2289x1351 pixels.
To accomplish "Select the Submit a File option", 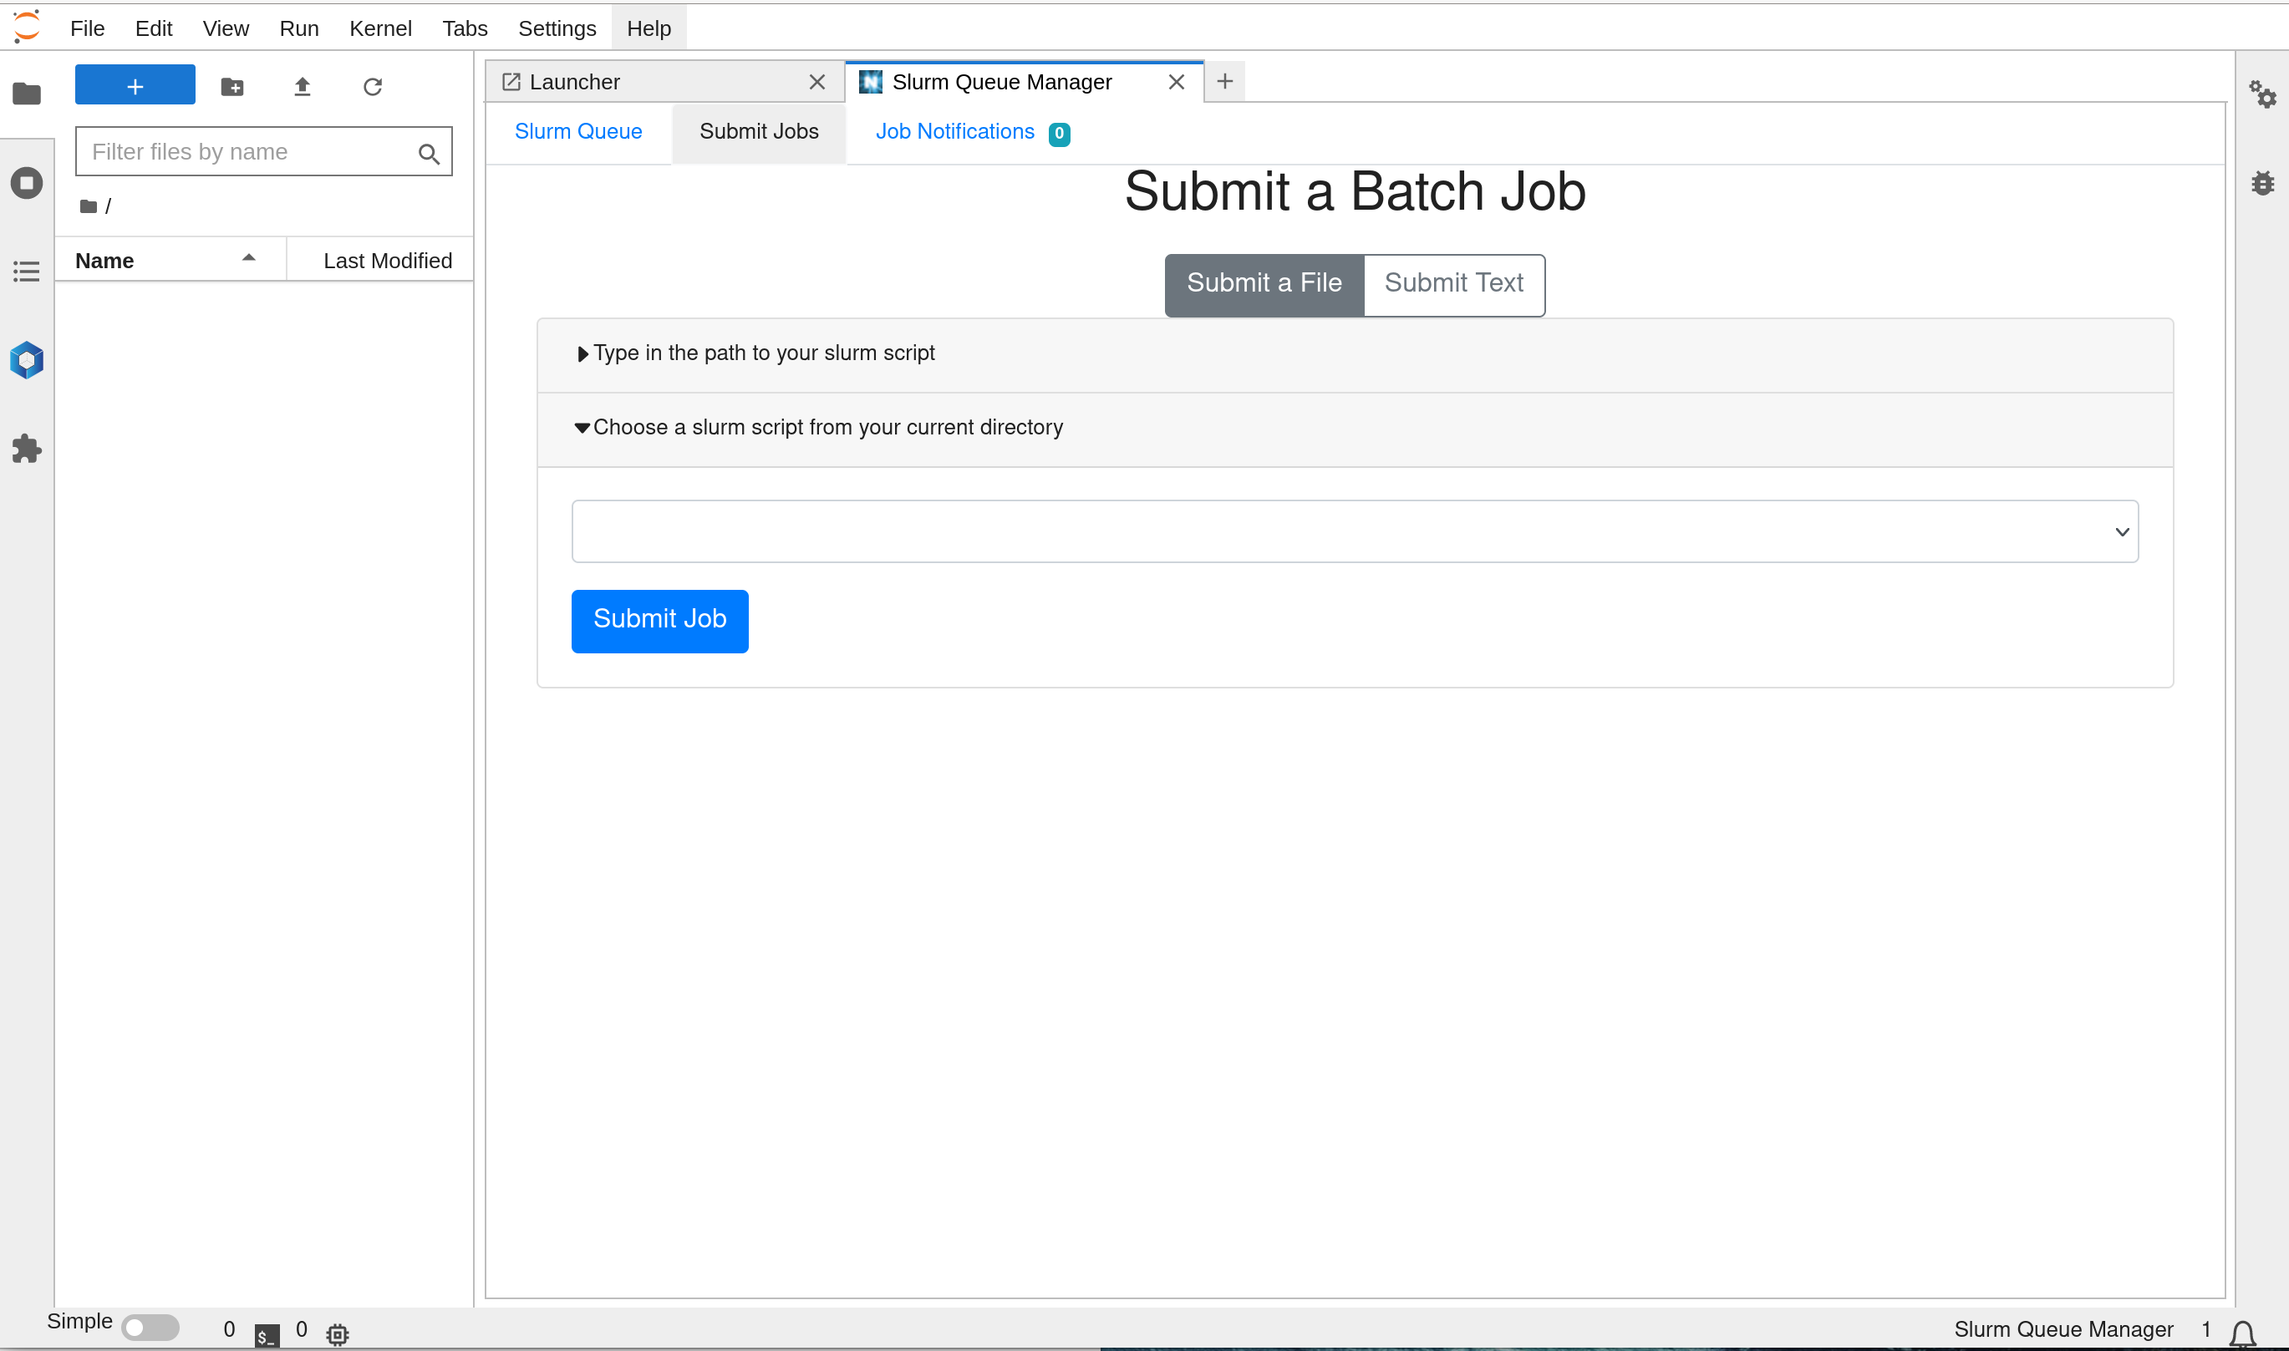I will [x=1264, y=284].
